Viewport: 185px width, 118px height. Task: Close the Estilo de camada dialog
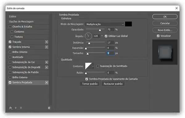176,8
